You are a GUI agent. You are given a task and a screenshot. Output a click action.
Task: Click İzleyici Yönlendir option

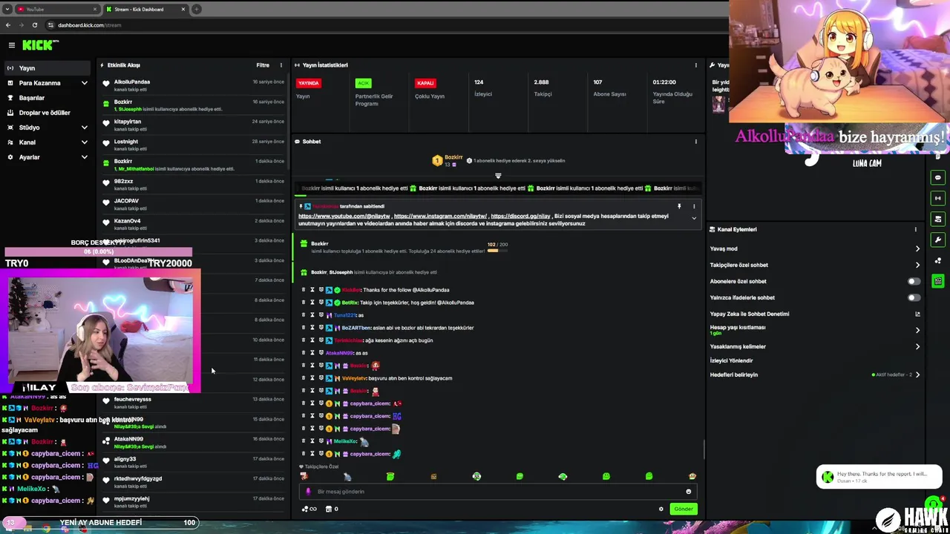point(731,360)
